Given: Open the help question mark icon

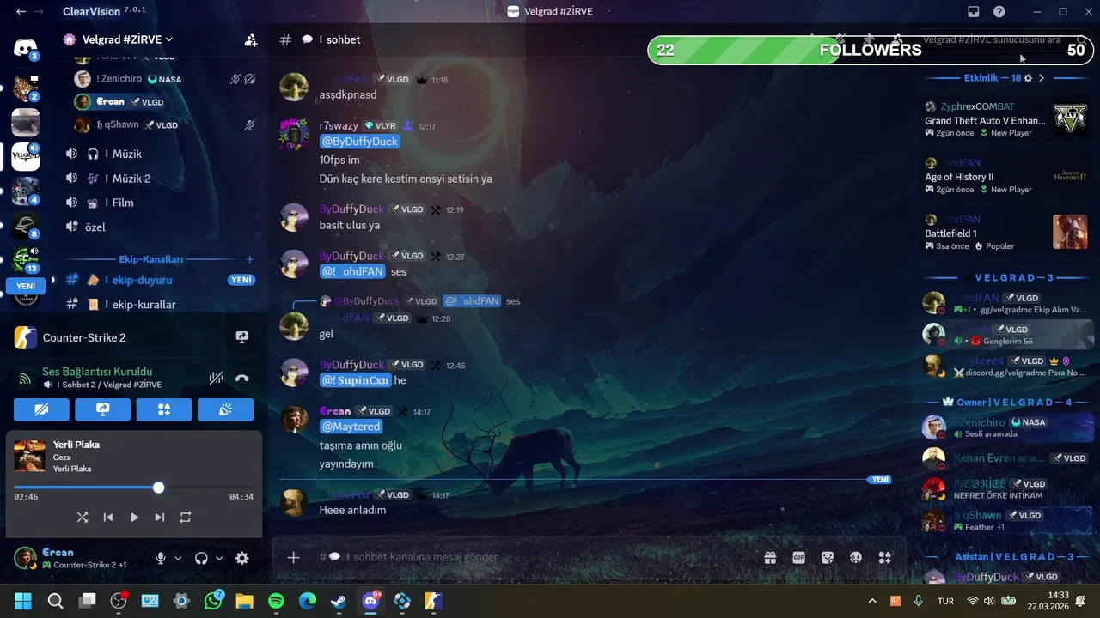Looking at the screenshot, I should [x=999, y=12].
